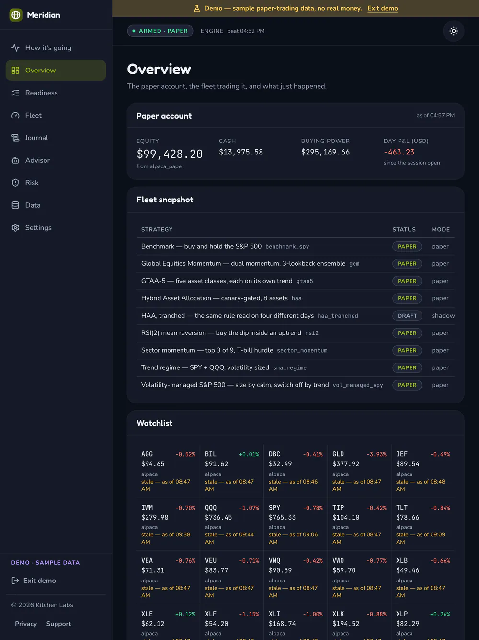Toggle the light theme sun button

[454, 31]
